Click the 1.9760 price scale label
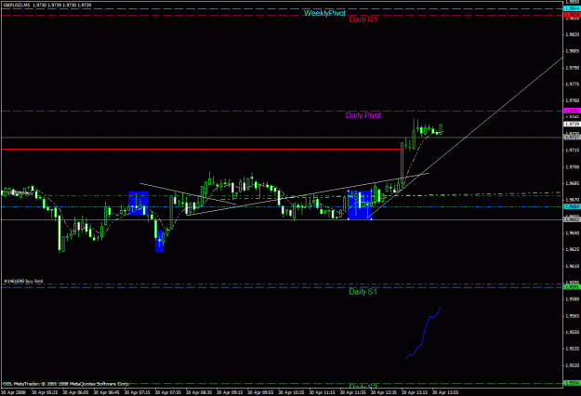 (x=573, y=100)
